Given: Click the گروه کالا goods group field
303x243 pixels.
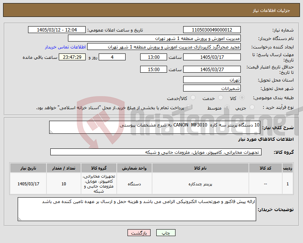Looking at the screenshot, I should tap(156, 152).
